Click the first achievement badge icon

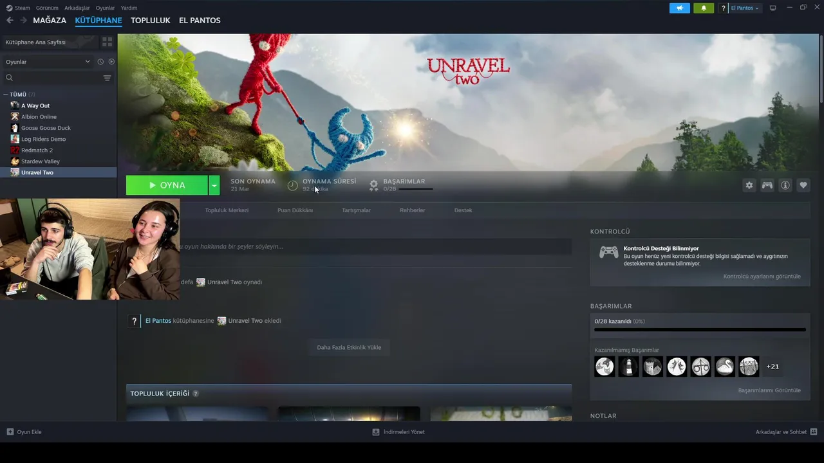point(604,367)
